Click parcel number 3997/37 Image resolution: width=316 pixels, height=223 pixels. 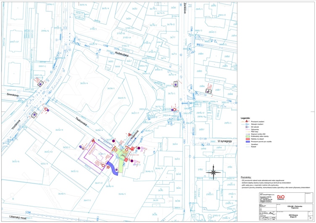pos(14,42)
